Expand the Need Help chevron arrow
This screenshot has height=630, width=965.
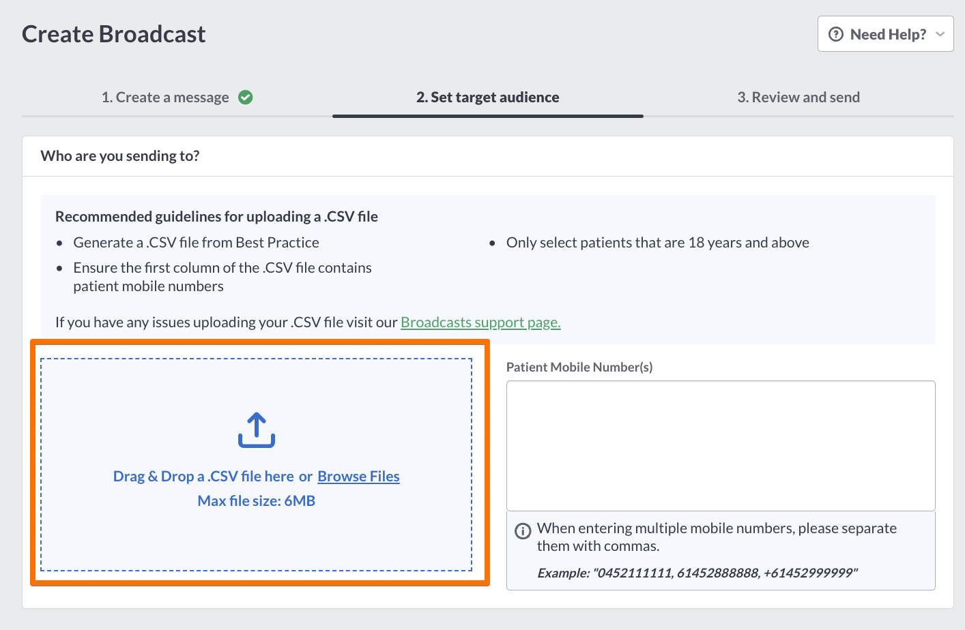tap(940, 34)
